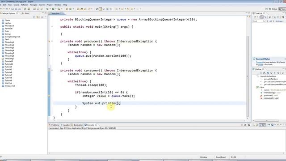286x161 pixels.
Task: Click the New Task icon in Task List
Action: pyautogui.click(x=255, y=17)
